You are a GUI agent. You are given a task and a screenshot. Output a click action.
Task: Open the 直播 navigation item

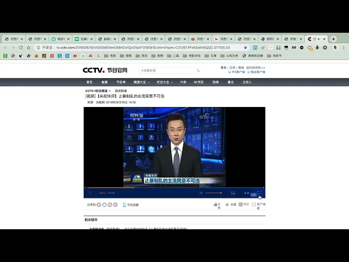(x=104, y=82)
